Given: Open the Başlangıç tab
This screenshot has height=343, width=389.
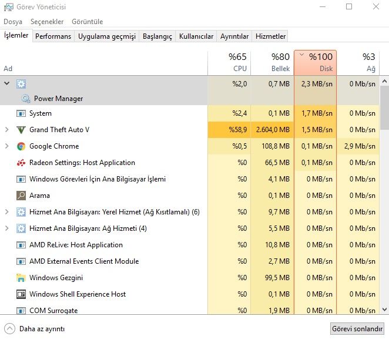Looking at the screenshot, I should click(158, 36).
